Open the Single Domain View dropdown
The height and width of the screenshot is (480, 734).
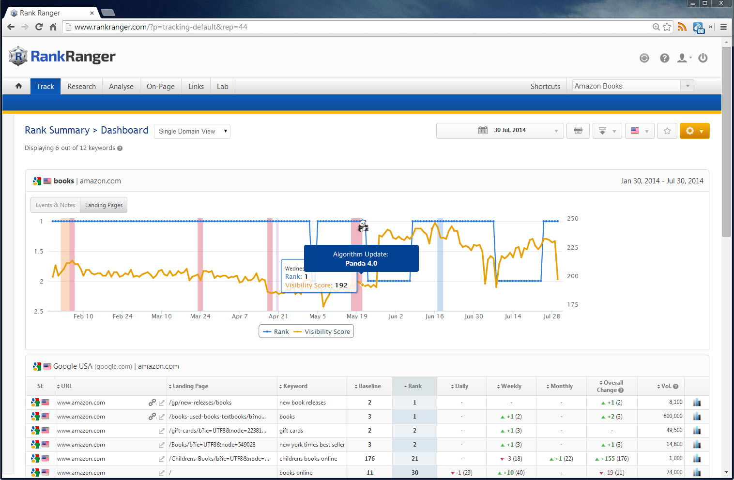click(x=192, y=131)
